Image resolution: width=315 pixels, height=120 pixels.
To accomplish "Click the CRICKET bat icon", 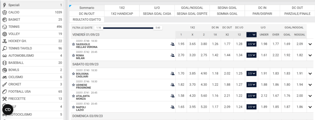I will pyautogui.click(x=4, y=84).
